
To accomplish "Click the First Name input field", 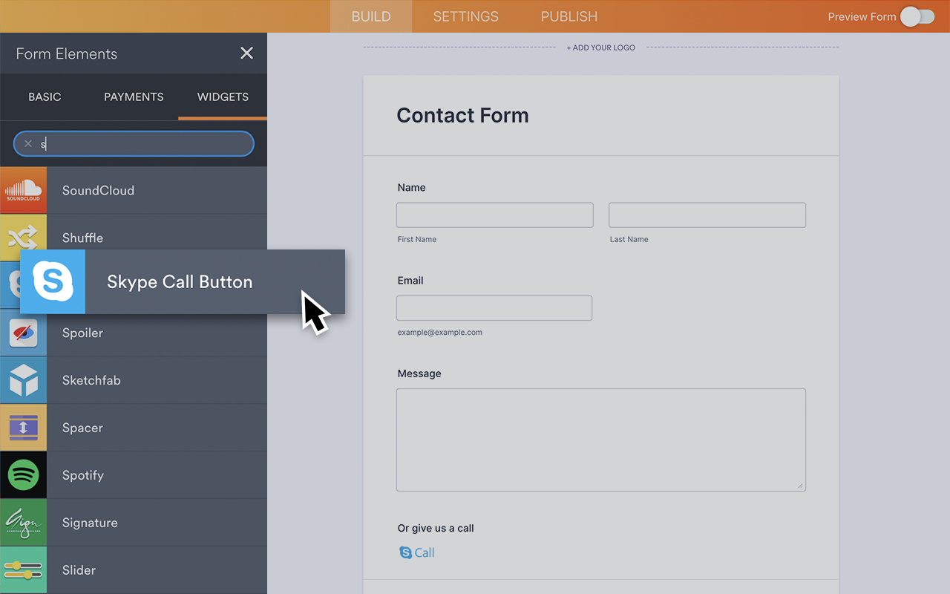I will pyautogui.click(x=495, y=215).
